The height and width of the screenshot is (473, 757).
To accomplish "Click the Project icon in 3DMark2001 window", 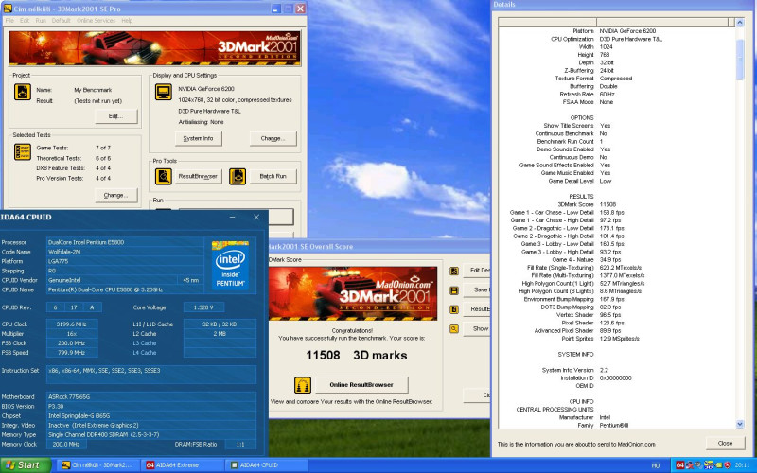I will [x=22, y=92].
